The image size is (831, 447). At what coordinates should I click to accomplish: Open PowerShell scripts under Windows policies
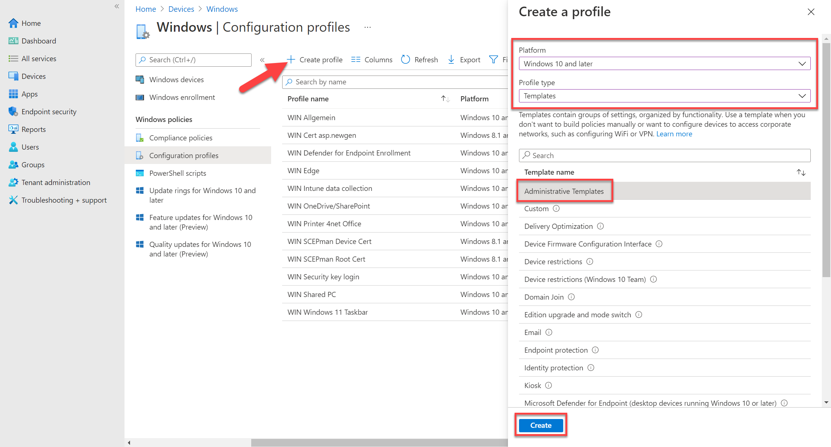pos(178,173)
